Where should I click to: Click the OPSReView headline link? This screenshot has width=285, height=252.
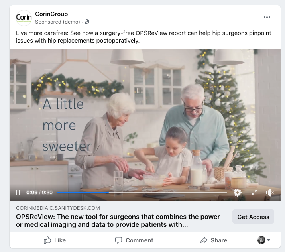tap(118, 220)
